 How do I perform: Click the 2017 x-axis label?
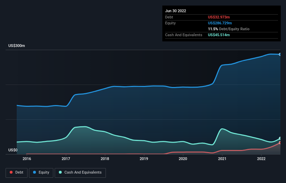66,159
